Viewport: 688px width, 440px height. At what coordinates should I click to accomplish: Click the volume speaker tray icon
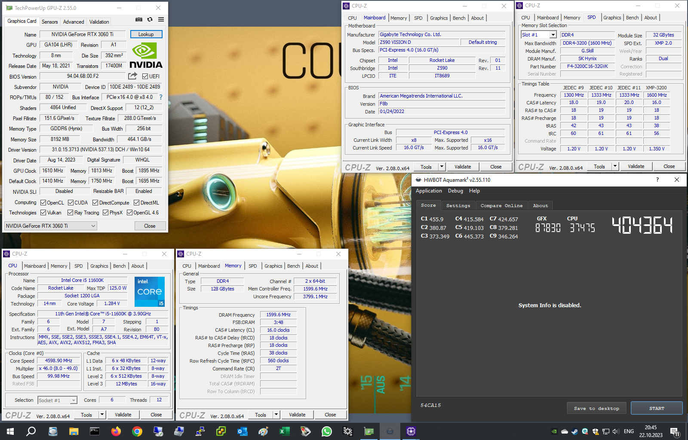(x=616, y=431)
